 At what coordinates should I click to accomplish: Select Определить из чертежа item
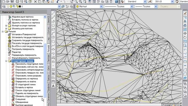click(26, 79)
